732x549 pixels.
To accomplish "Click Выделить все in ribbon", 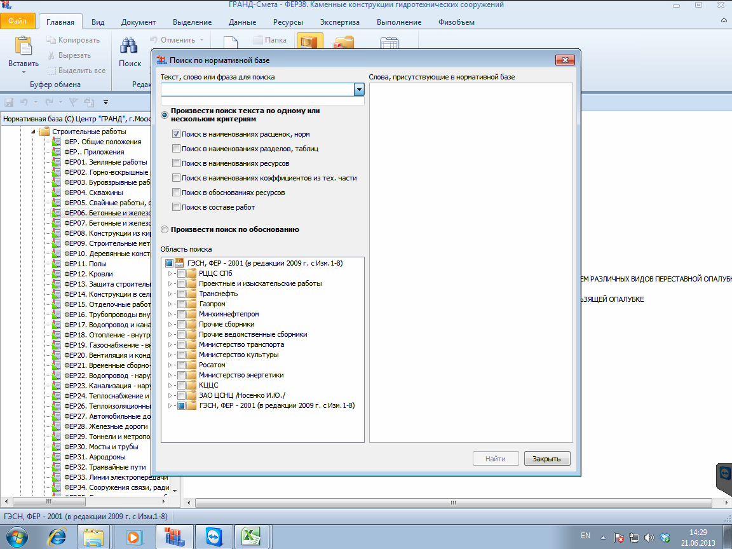I will click(x=76, y=71).
